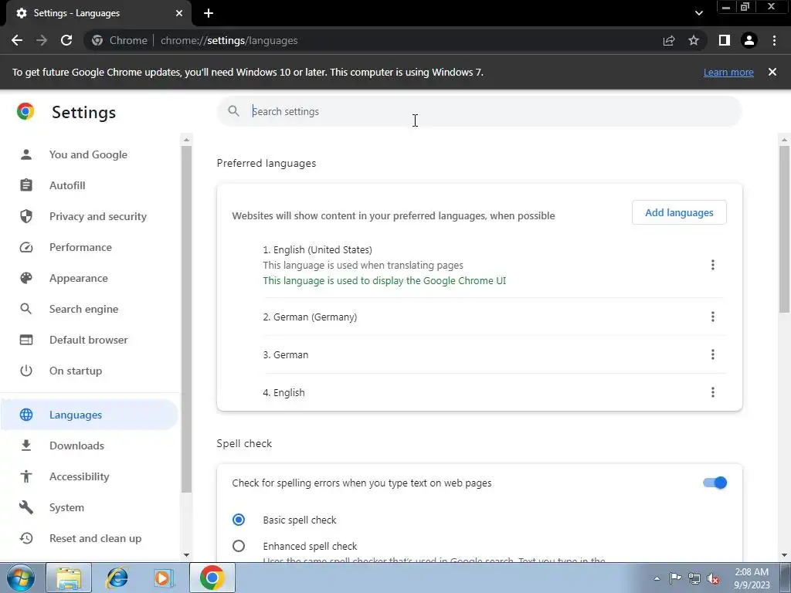Click the network tray icon
This screenshot has width=791, height=593.
694,578
